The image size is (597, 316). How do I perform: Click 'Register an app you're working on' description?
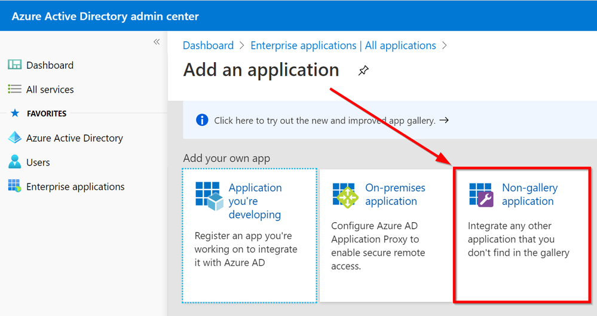pyautogui.click(x=246, y=249)
